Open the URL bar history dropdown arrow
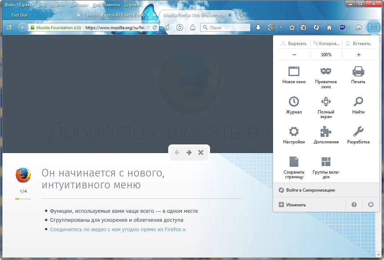The height and width of the screenshot is (260, 384). coord(148,28)
